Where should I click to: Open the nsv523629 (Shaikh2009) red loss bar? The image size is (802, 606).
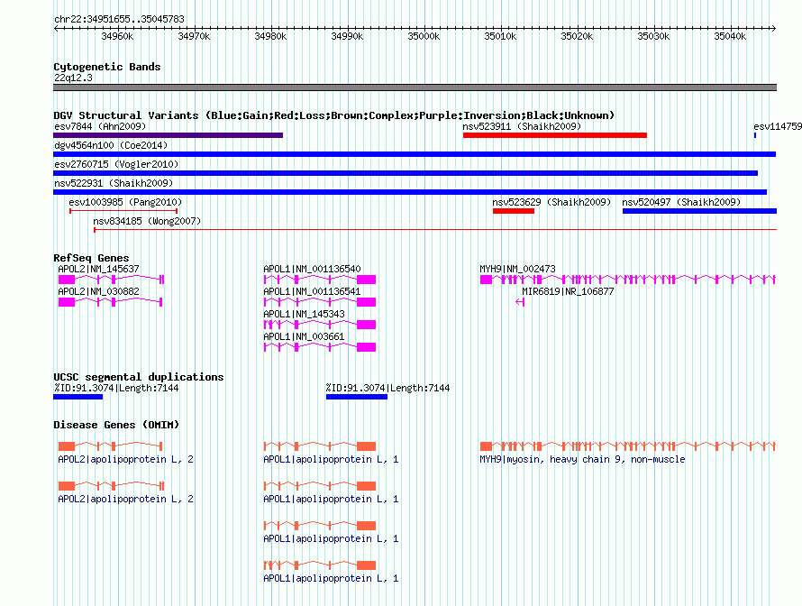click(514, 211)
